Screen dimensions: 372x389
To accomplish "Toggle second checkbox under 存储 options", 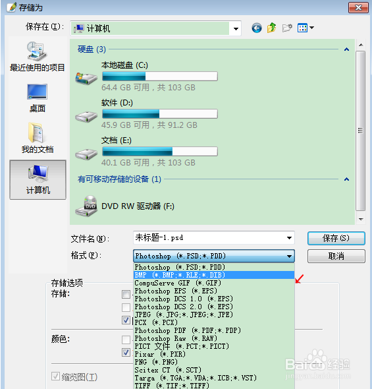I will [126, 307].
